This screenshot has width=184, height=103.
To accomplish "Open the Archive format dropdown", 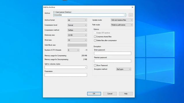I will click(77, 20).
